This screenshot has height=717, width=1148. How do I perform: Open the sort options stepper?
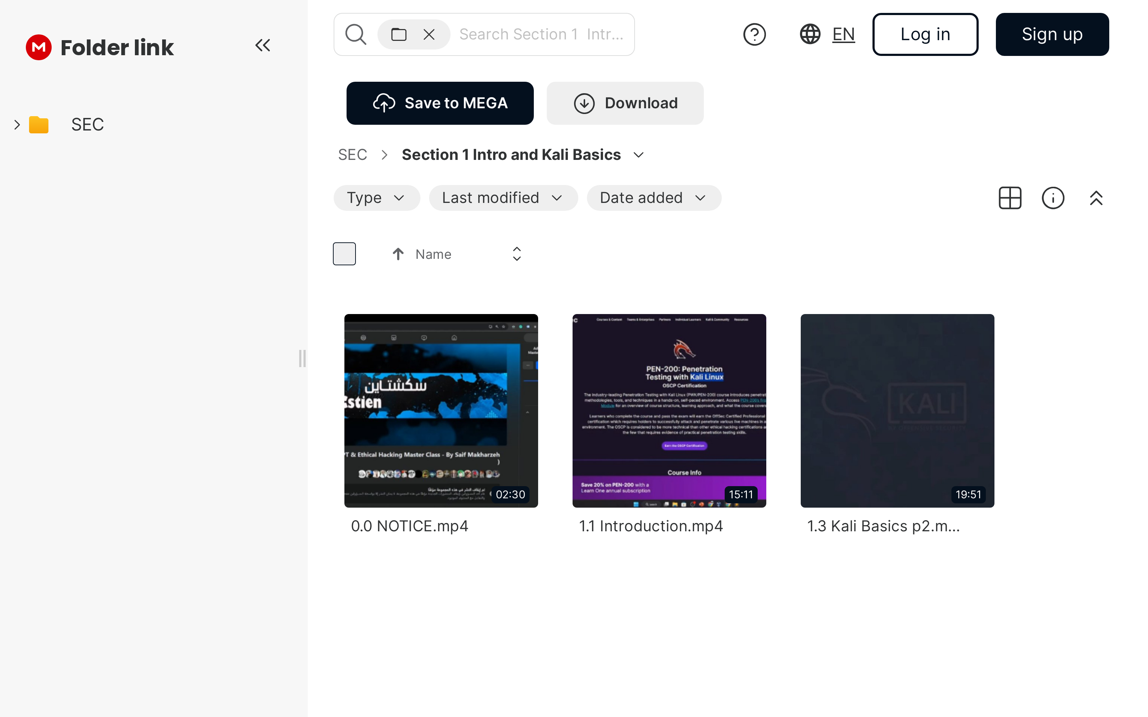(517, 254)
